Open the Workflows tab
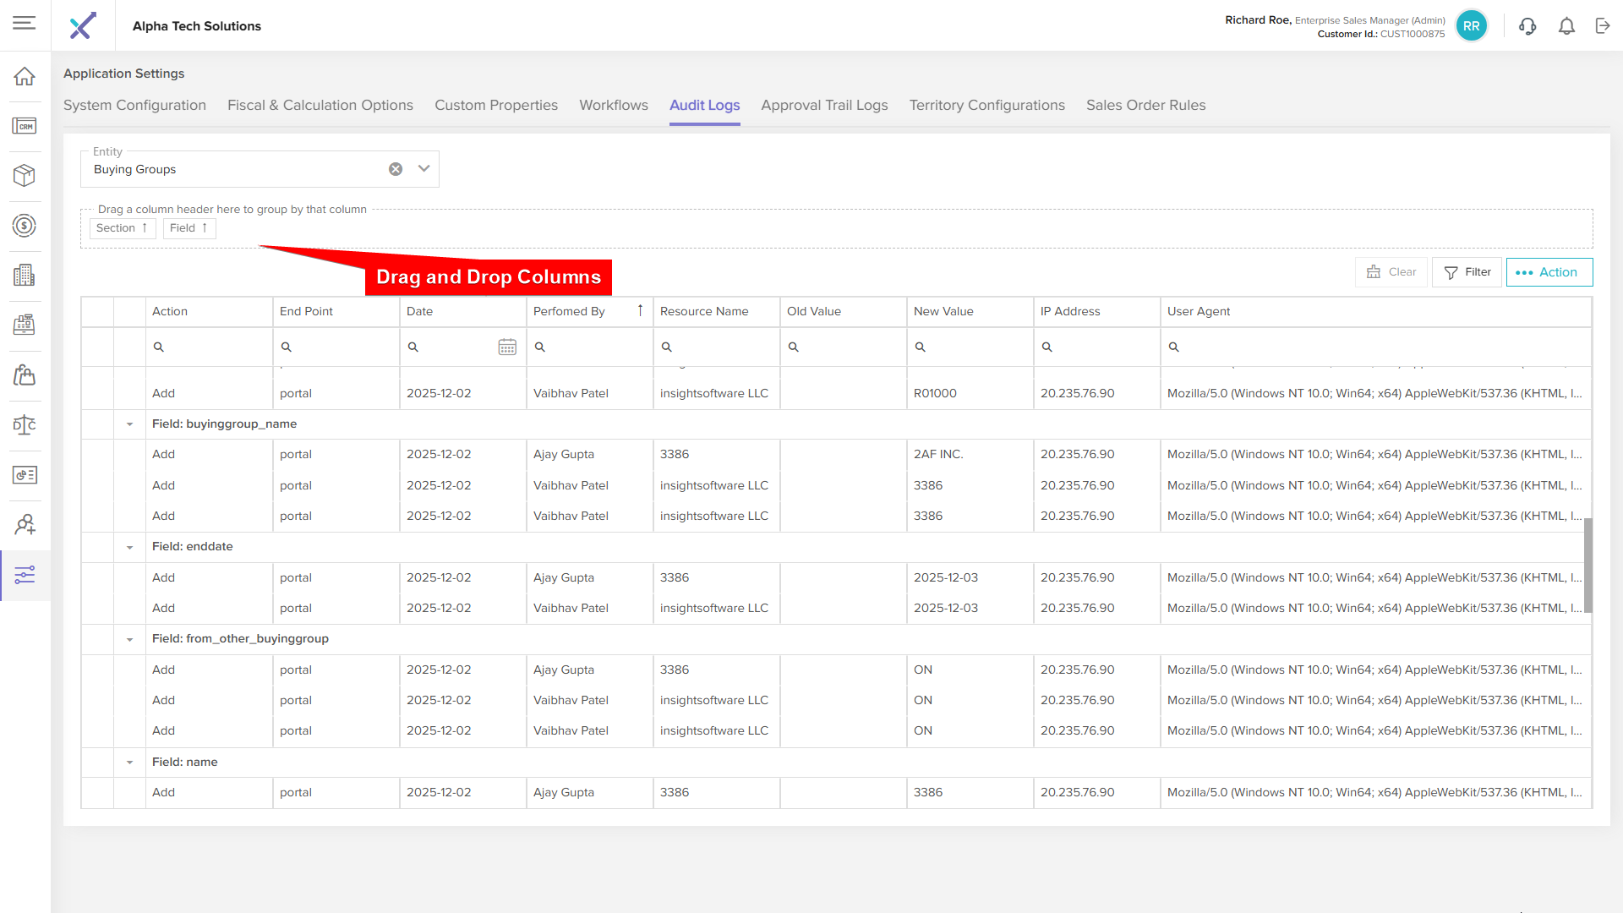 [x=614, y=105]
